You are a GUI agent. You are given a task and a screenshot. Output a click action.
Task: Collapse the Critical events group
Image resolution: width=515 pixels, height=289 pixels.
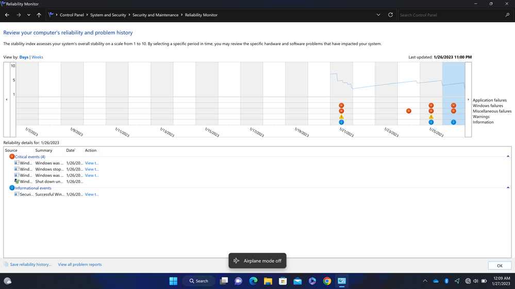pyautogui.click(x=508, y=157)
